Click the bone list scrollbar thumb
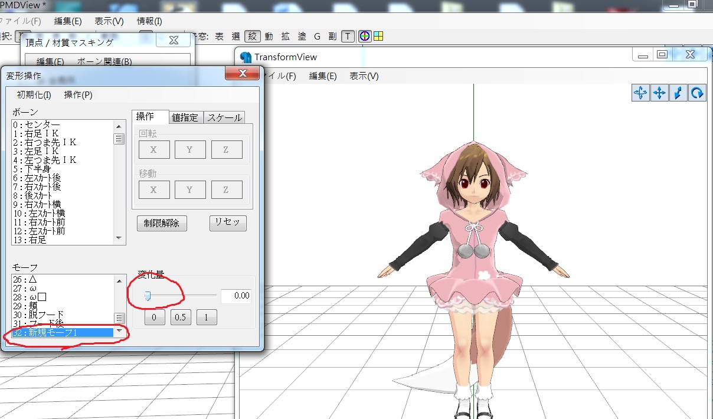The image size is (713, 419). point(119,139)
